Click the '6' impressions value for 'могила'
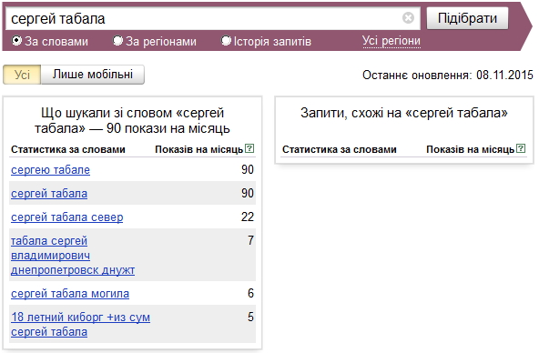The width and height of the screenshot is (539, 353). click(251, 293)
